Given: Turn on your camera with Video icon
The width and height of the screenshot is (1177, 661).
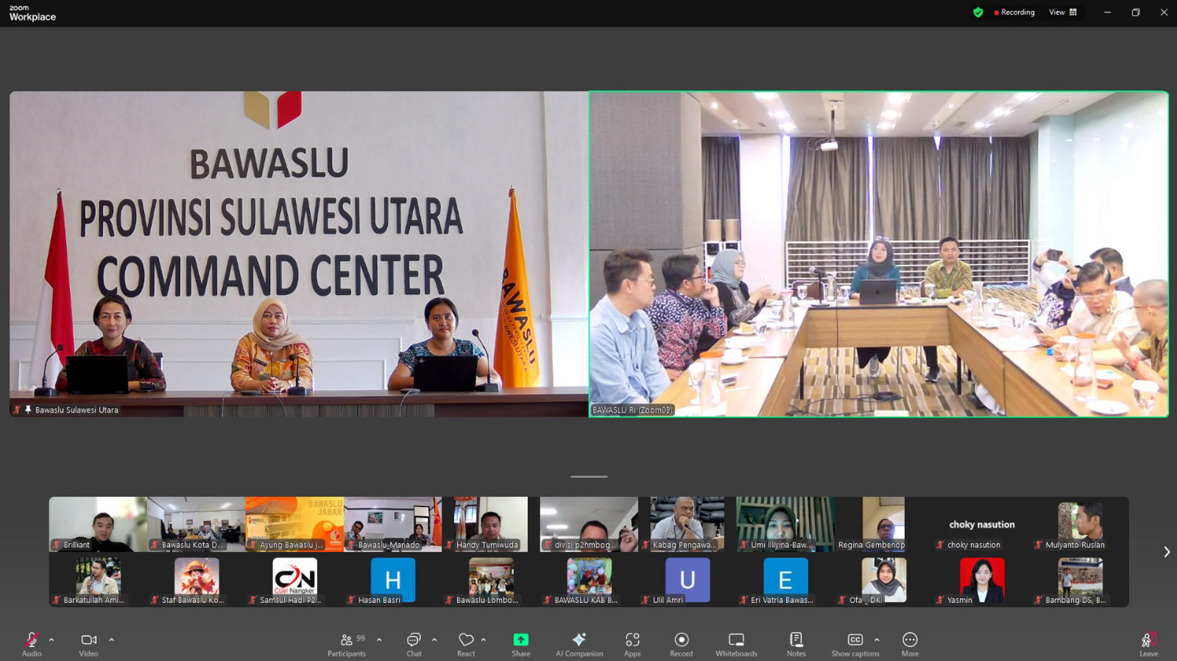Looking at the screenshot, I should 88,639.
